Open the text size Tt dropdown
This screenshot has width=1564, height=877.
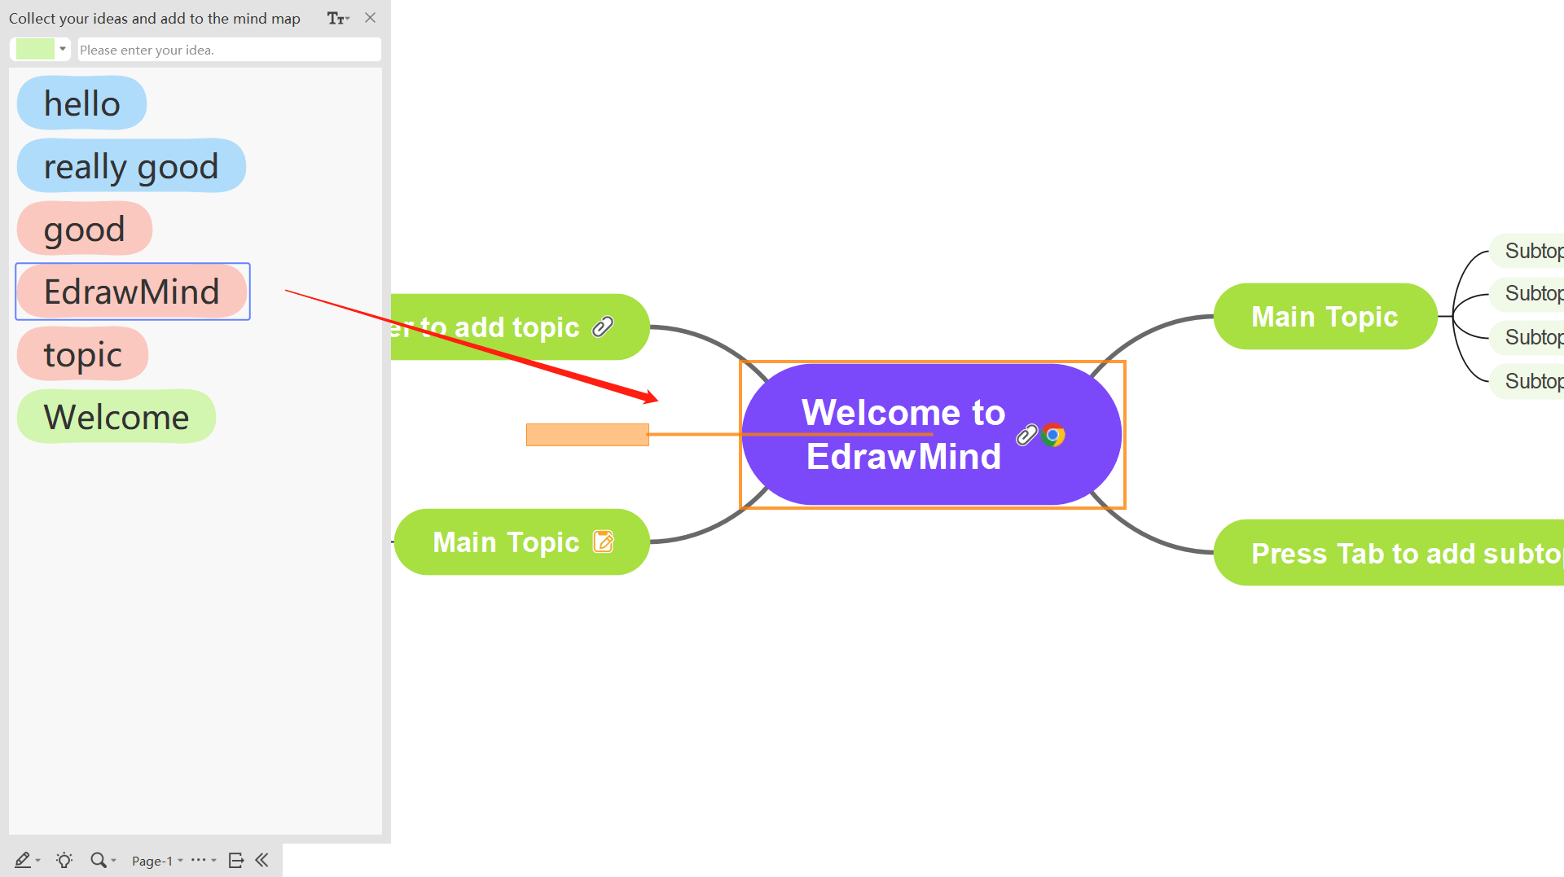click(337, 18)
